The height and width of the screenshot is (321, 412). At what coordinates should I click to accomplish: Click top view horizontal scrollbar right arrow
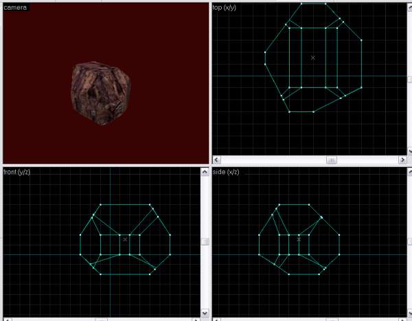click(402, 159)
